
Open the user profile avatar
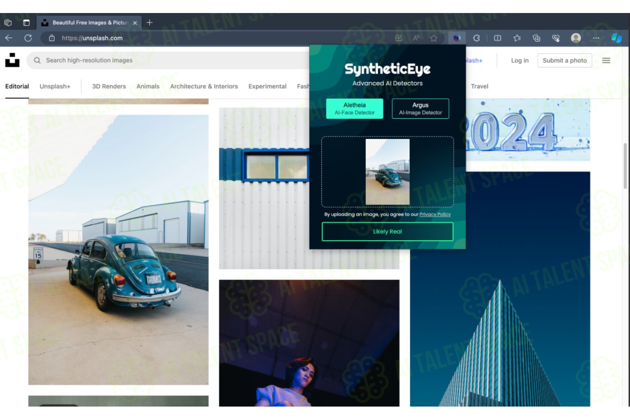(576, 38)
